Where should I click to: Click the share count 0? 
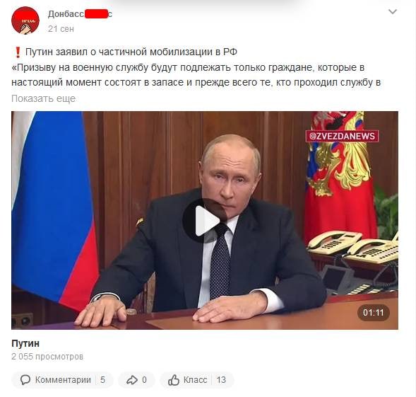[144, 380]
